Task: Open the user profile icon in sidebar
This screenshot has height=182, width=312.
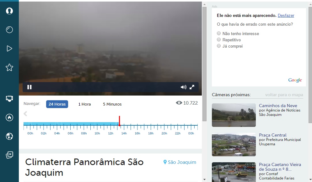Action: (x=9, y=11)
